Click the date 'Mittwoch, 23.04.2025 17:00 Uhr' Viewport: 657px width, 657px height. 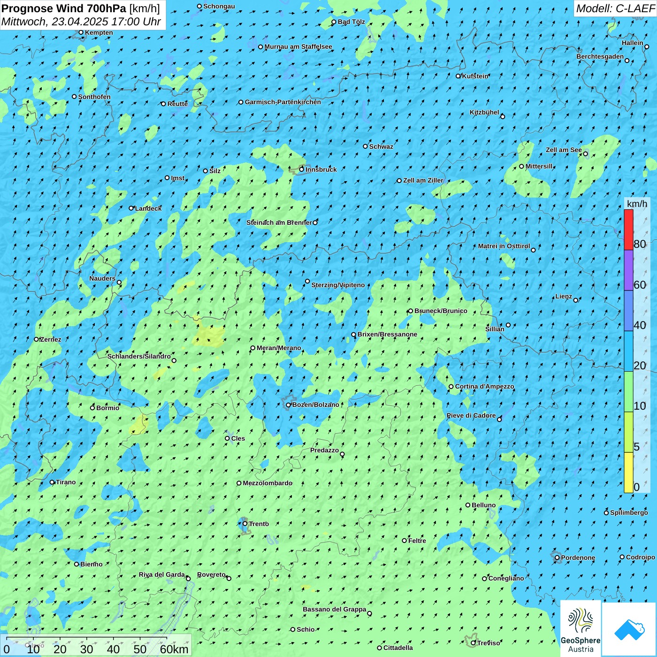click(81, 22)
